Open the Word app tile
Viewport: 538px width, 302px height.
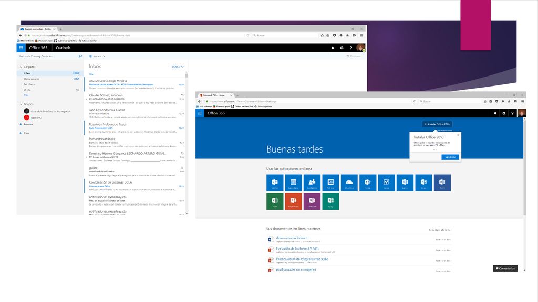point(442,183)
